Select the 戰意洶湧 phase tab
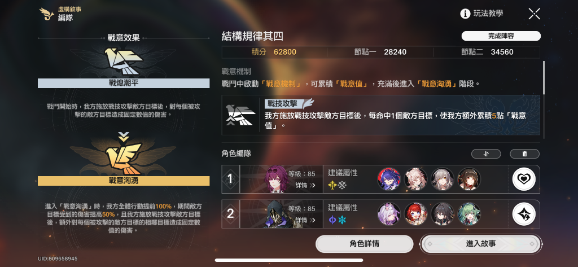Viewport: 578px width, 267px height. click(124, 181)
